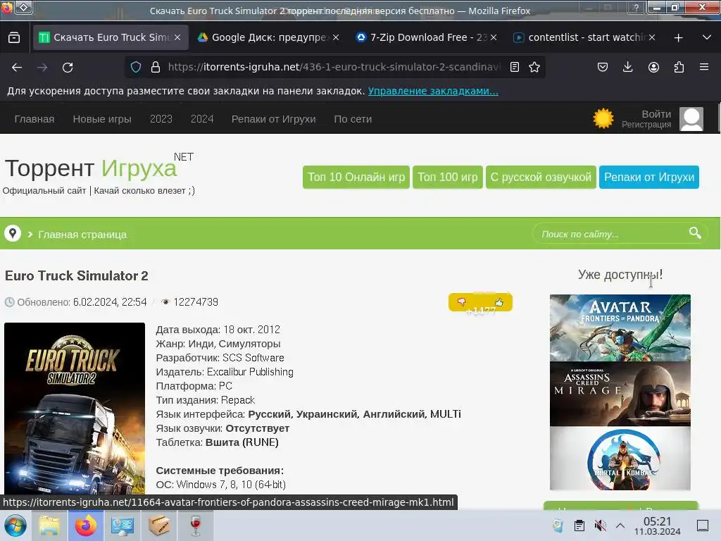
Task: Click the Регистрация link
Action: (646, 125)
